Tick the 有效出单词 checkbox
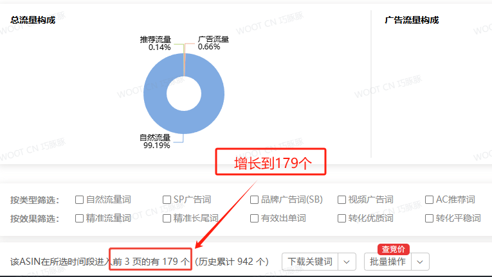Screen dimensions: 492x277 click(x=255, y=219)
